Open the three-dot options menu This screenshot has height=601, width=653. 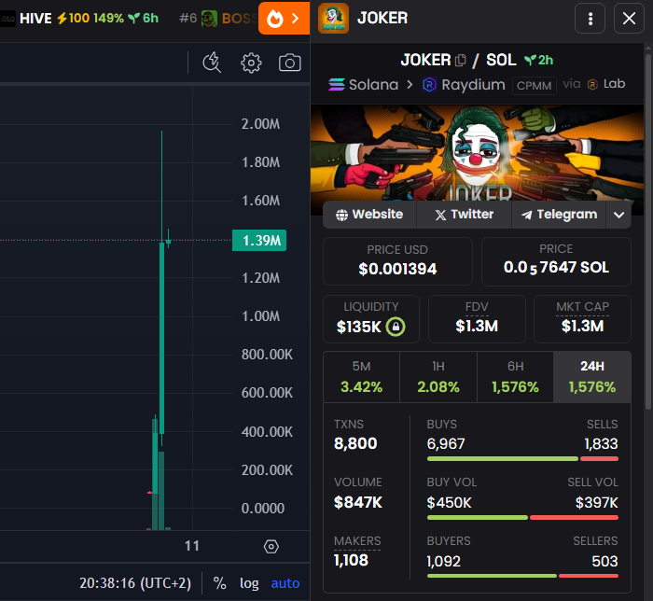click(x=590, y=19)
